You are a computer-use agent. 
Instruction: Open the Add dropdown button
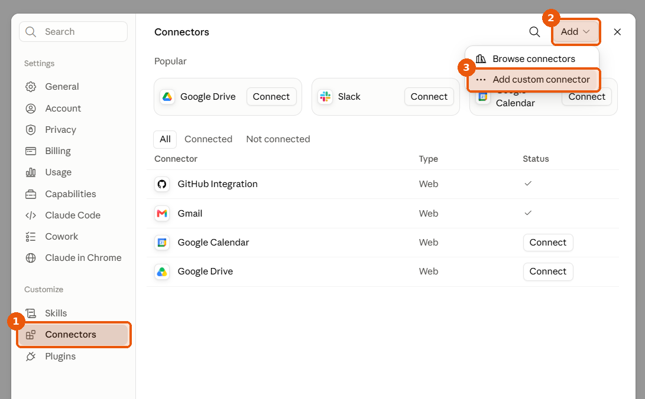point(575,32)
